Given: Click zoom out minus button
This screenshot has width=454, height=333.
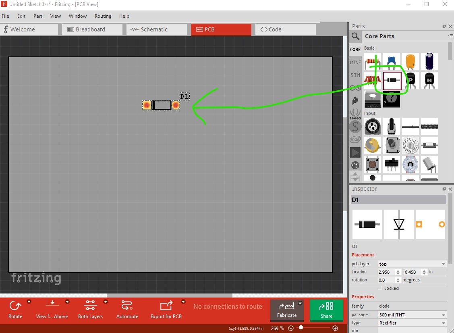Looking at the screenshot, I should [291, 328].
